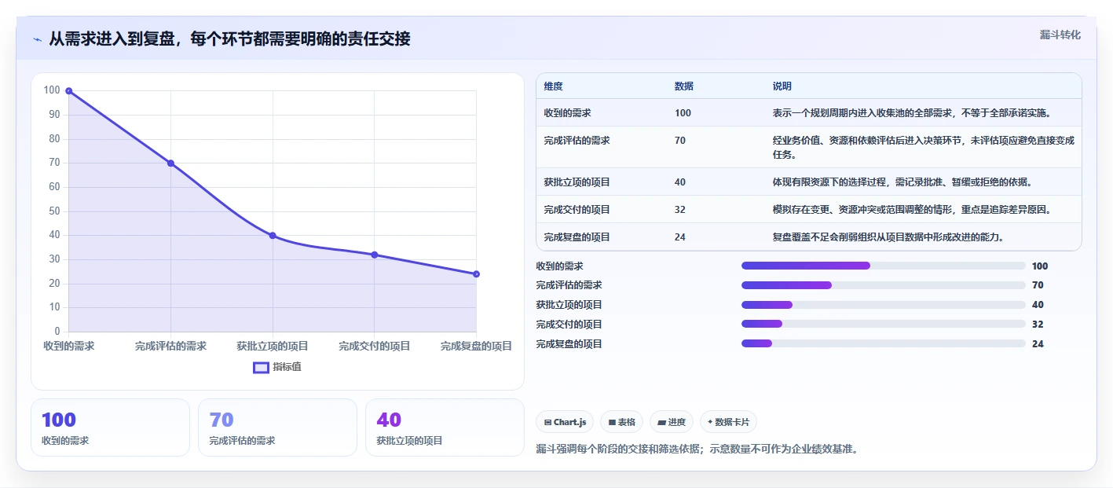Image resolution: width=1113 pixels, height=488 pixels.
Task: Click progress label 完成复盘的项目
Action: (569, 344)
